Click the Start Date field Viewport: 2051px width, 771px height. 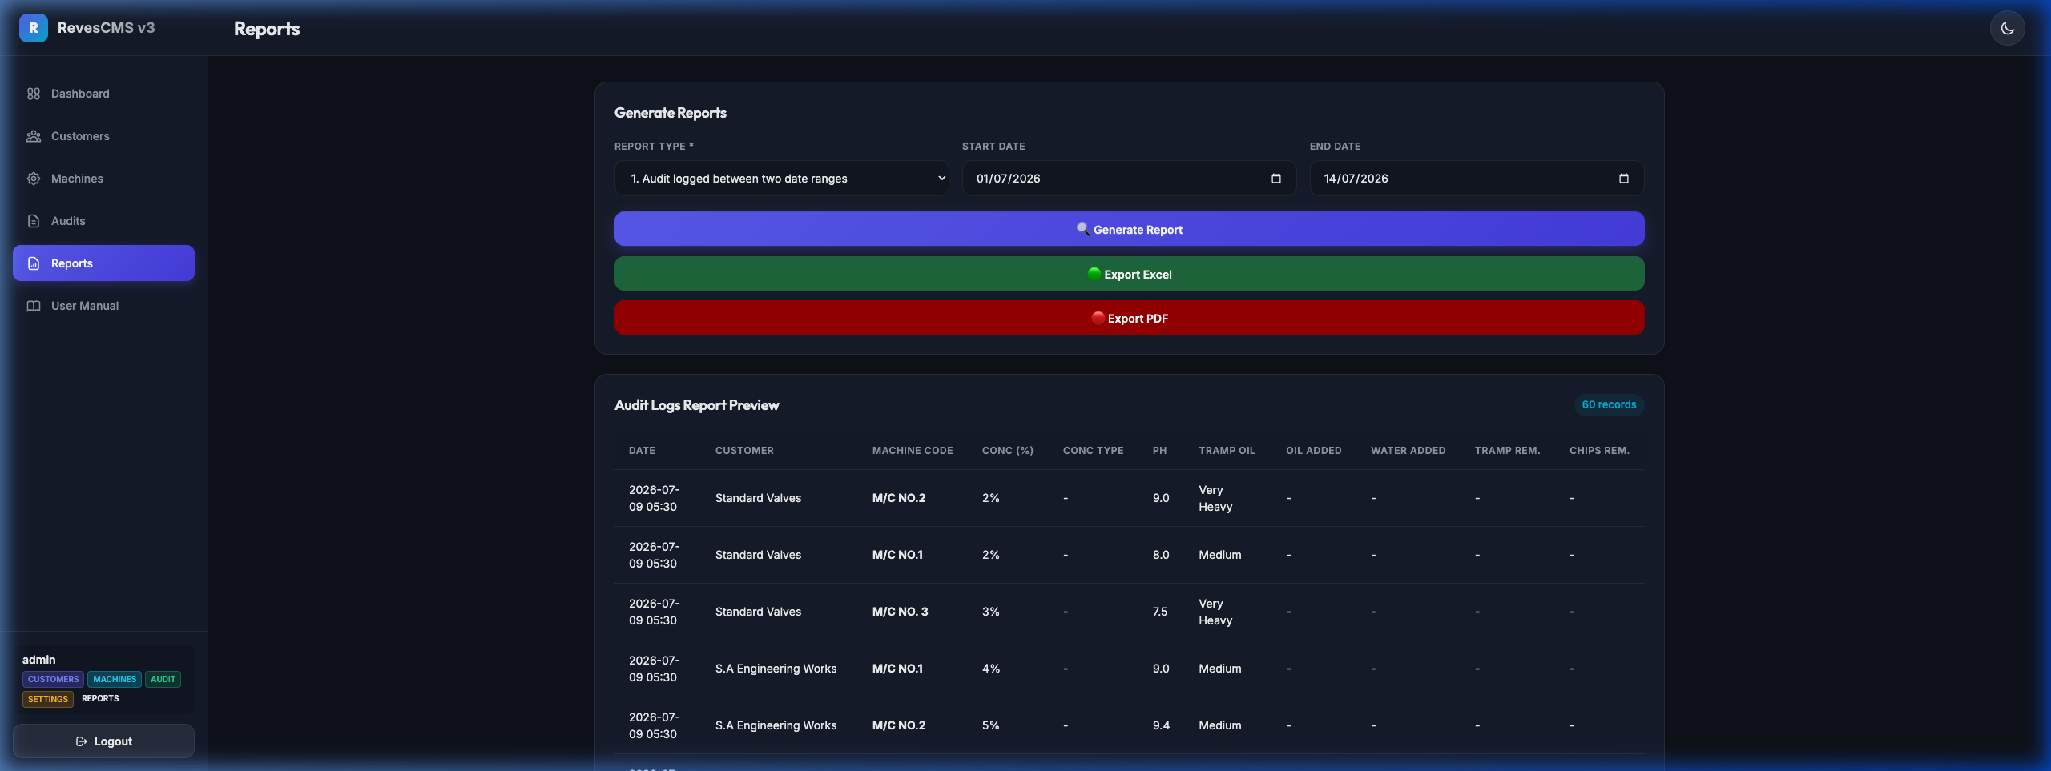(1129, 179)
